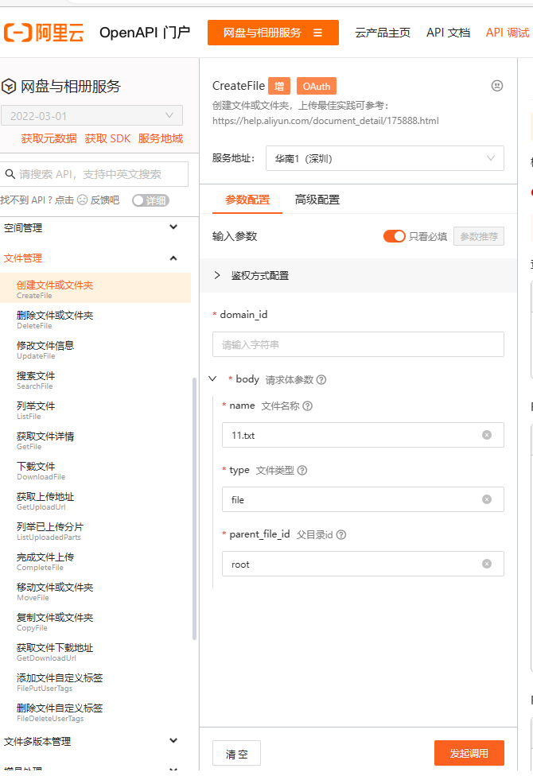This screenshot has height=776, width=533.
Task: Click the type field containing file
Action: point(363,499)
